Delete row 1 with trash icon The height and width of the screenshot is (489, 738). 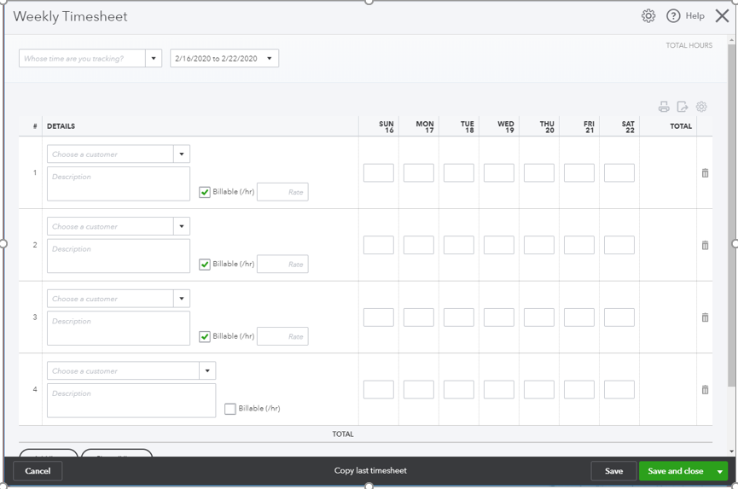coord(705,172)
